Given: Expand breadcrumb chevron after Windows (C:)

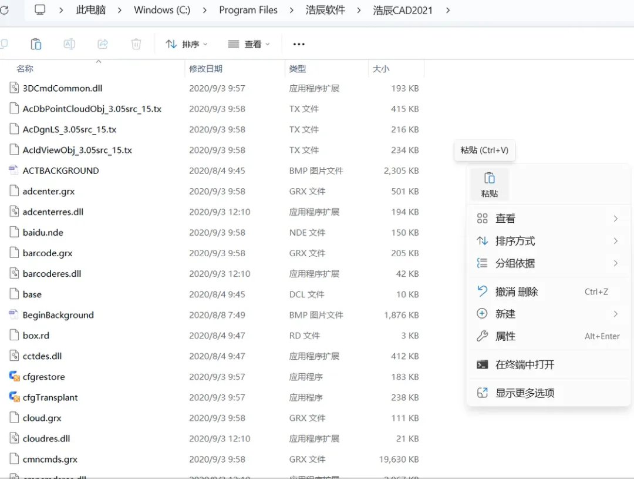Looking at the screenshot, I should (x=205, y=10).
